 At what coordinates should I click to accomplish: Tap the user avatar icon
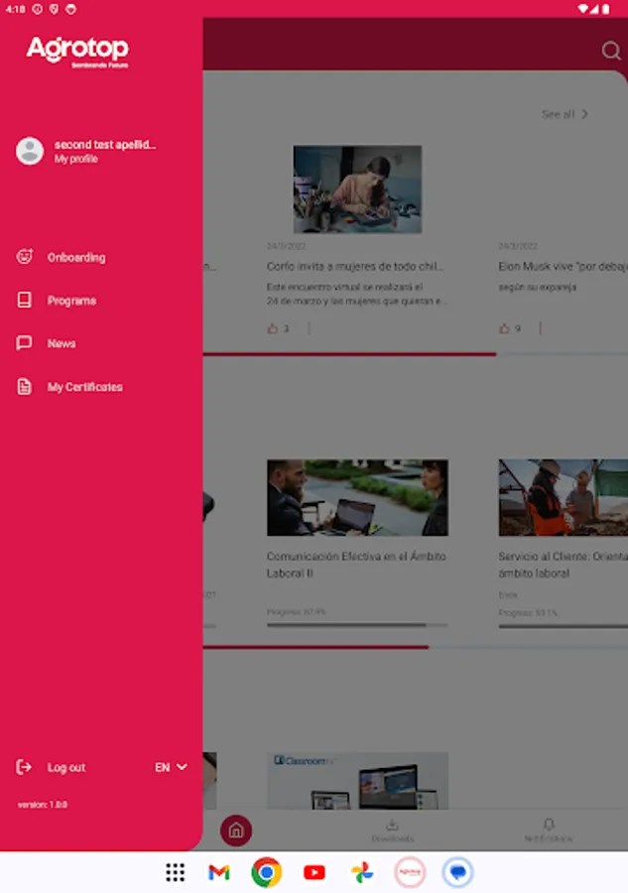(x=30, y=151)
